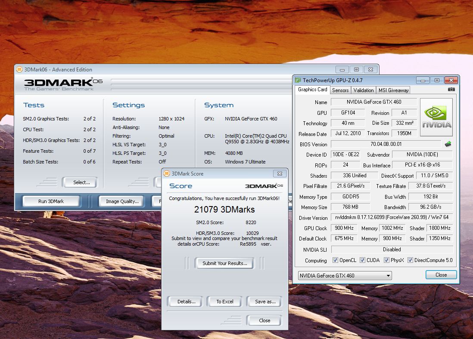Screen dimensions: 473x339
Task: Click the Driver Version field
Action: [x=392, y=217]
